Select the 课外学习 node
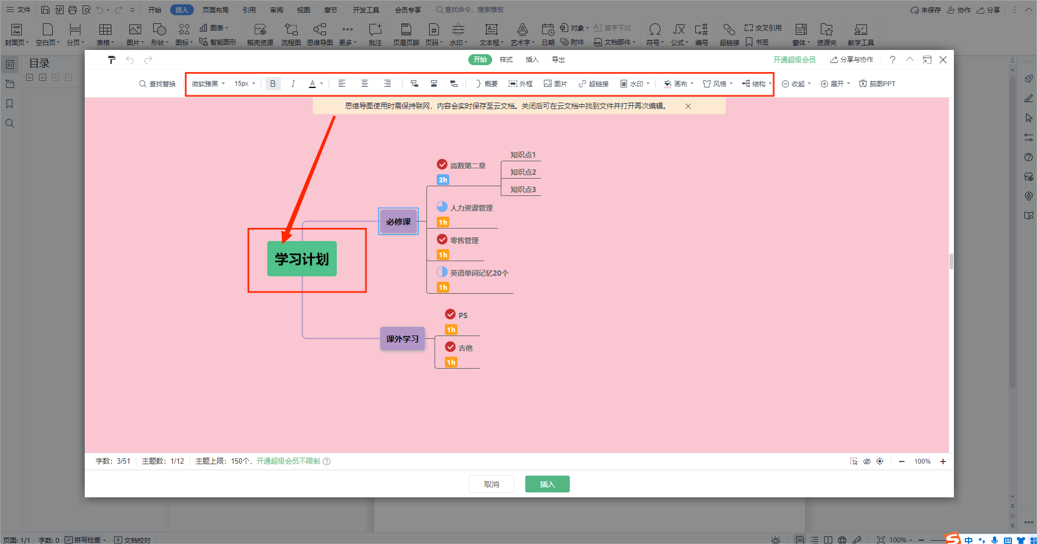Screen dimensions: 1037x544 [x=403, y=339]
